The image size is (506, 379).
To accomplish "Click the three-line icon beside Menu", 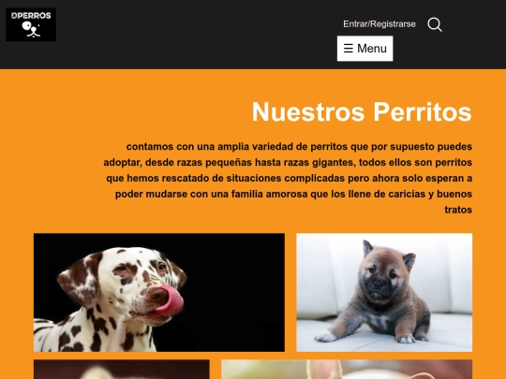I will coord(349,49).
